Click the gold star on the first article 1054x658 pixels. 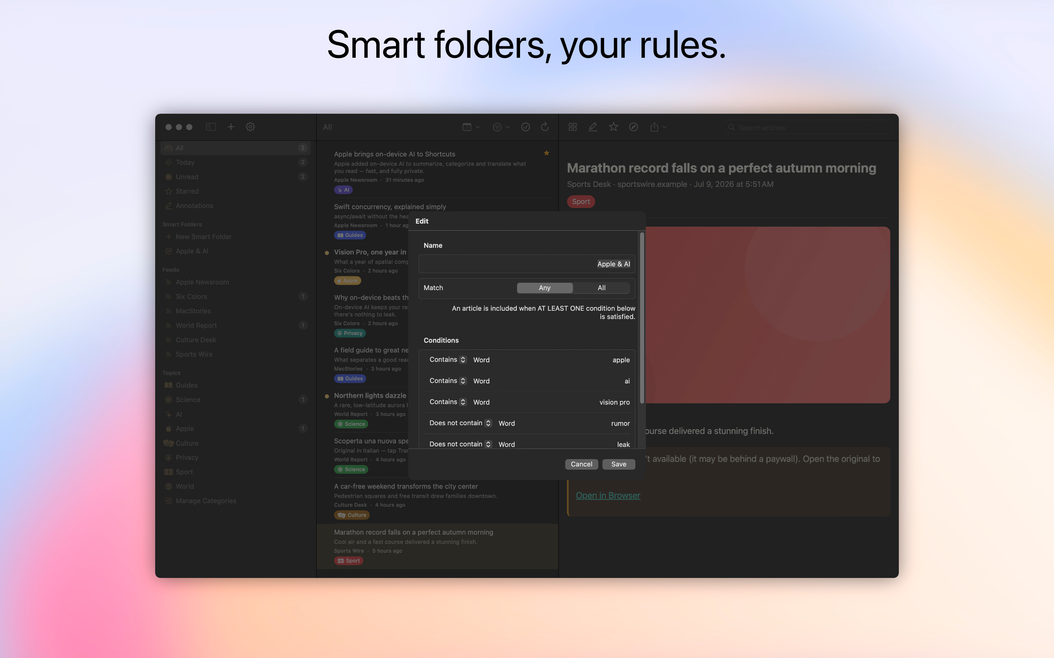coord(546,153)
